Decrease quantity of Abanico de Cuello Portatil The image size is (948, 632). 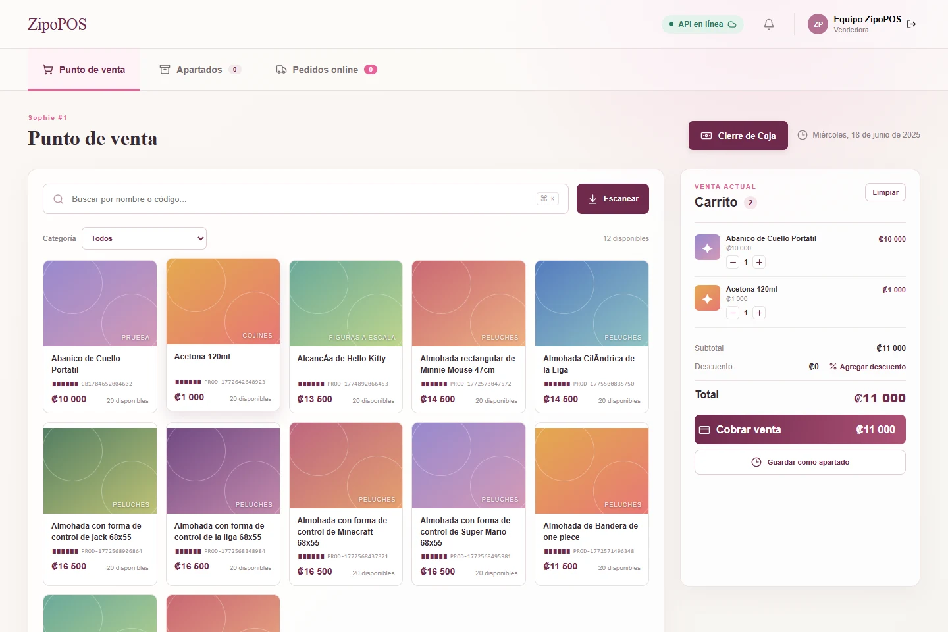(733, 262)
